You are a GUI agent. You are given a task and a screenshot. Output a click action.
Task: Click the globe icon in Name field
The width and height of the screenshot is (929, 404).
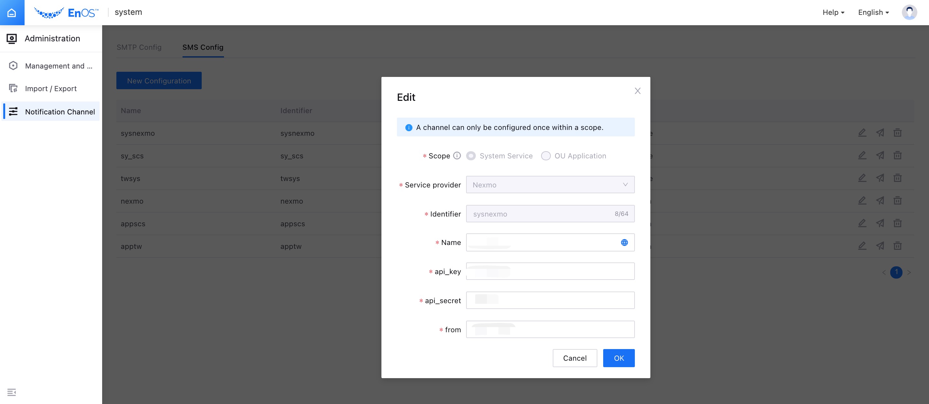pyautogui.click(x=624, y=242)
